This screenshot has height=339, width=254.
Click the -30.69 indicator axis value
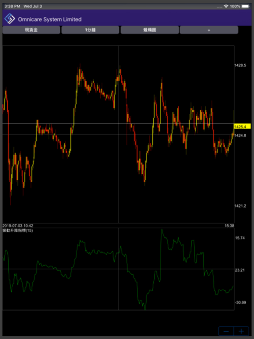(240, 302)
